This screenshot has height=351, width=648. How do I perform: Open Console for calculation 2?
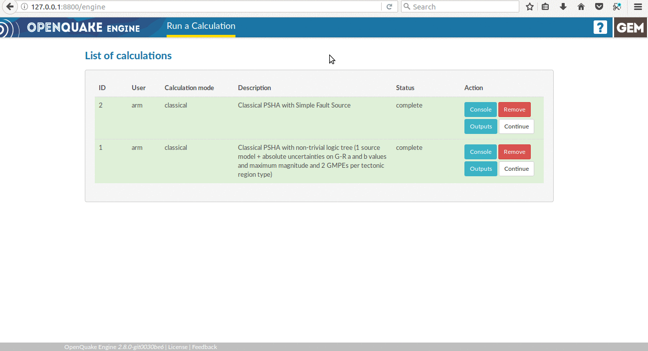coord(480,110)
